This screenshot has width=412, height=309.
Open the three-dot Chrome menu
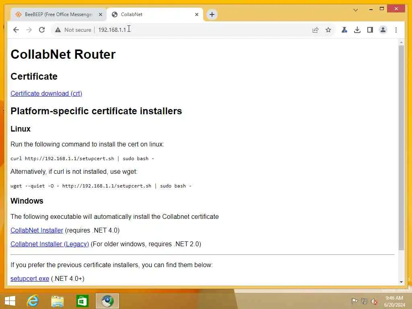click(396, 30)
